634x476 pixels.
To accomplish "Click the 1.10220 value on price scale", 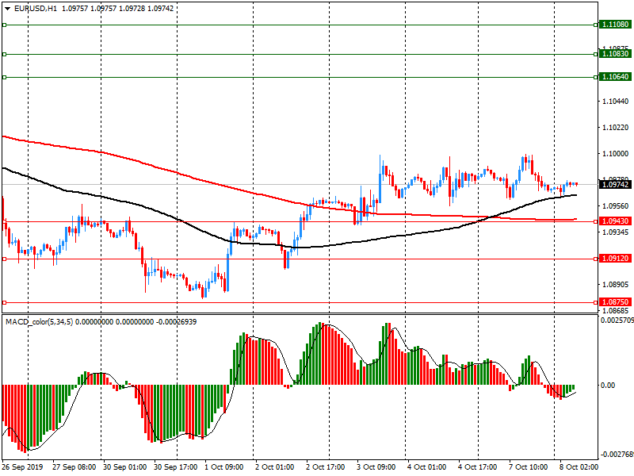I will coord(615,127).
